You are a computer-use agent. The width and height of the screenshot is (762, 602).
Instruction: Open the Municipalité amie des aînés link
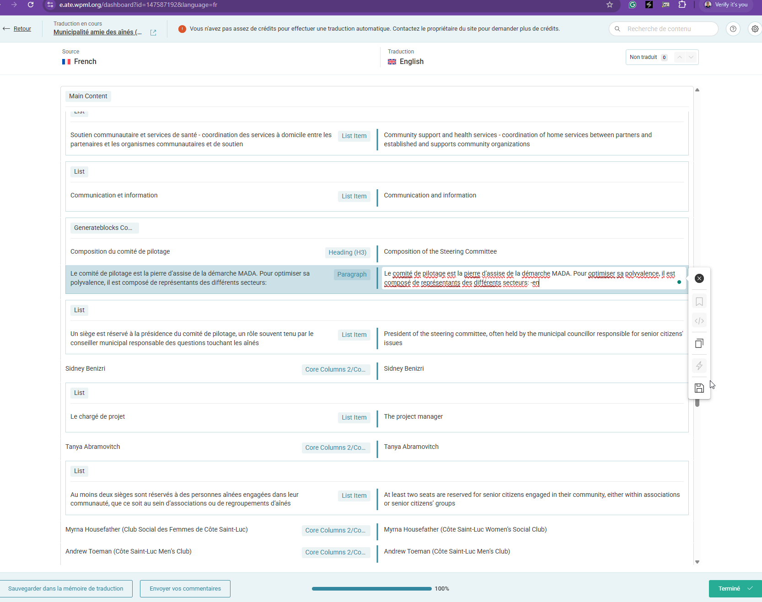(97, 32)
